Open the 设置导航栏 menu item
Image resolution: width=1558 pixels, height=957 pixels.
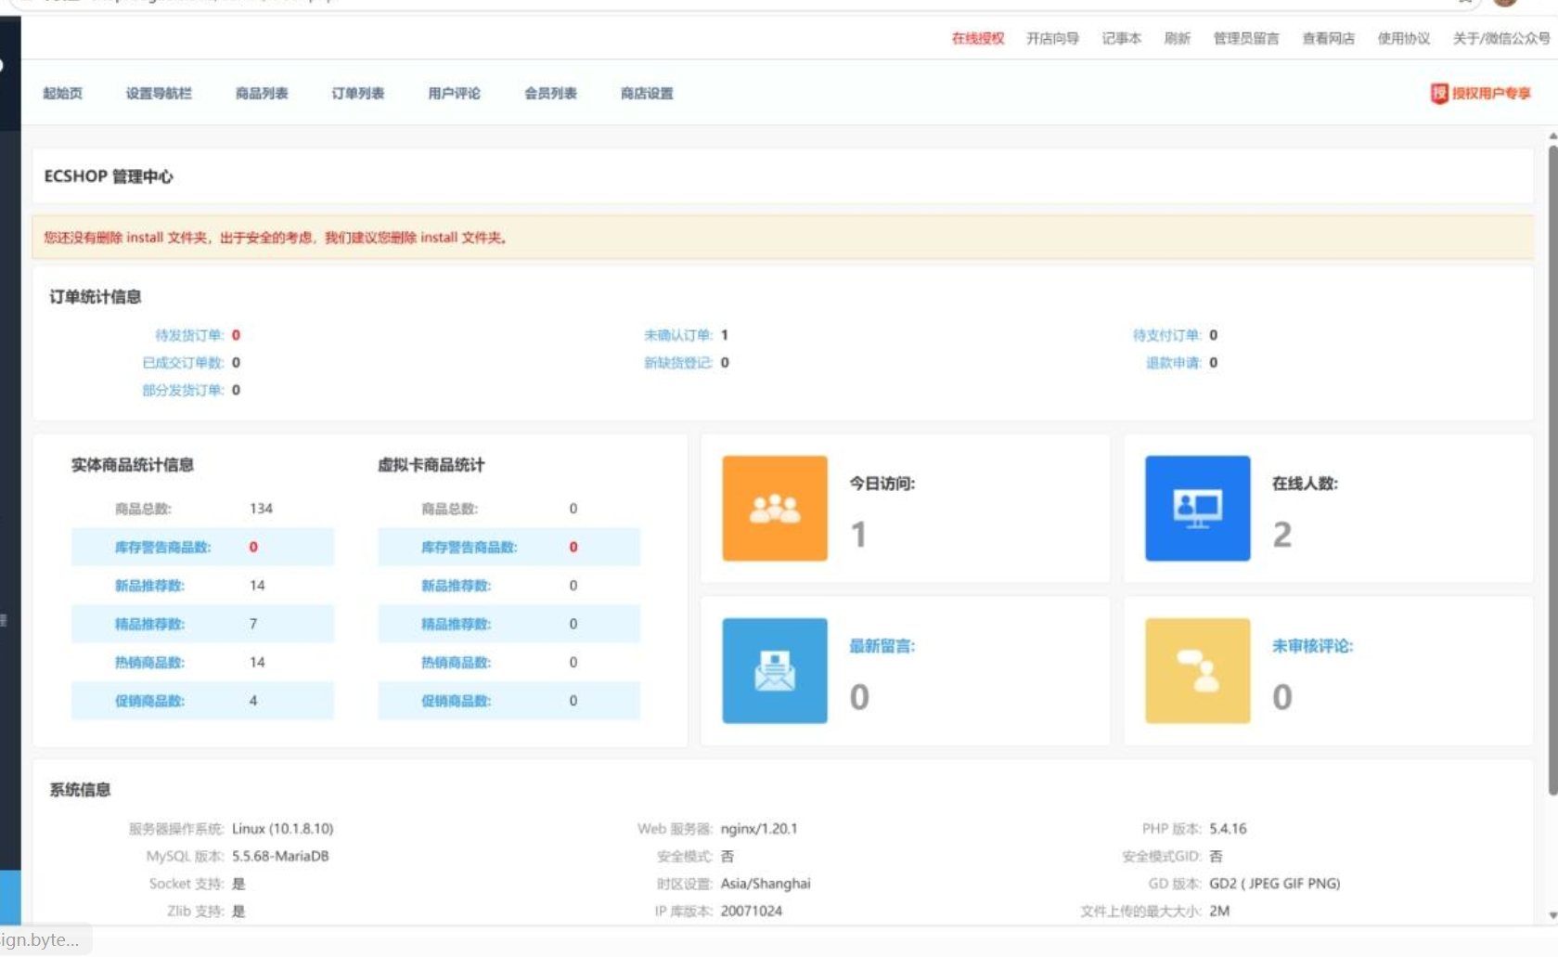coord(159,93)
